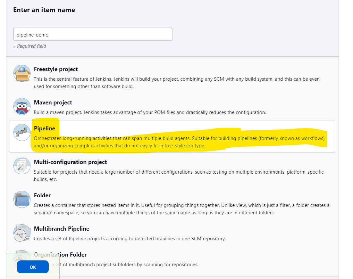Choose the Multibranch Pipeline entry
The width and height of the screenshot is (353, 279).
tap(128, 234)
